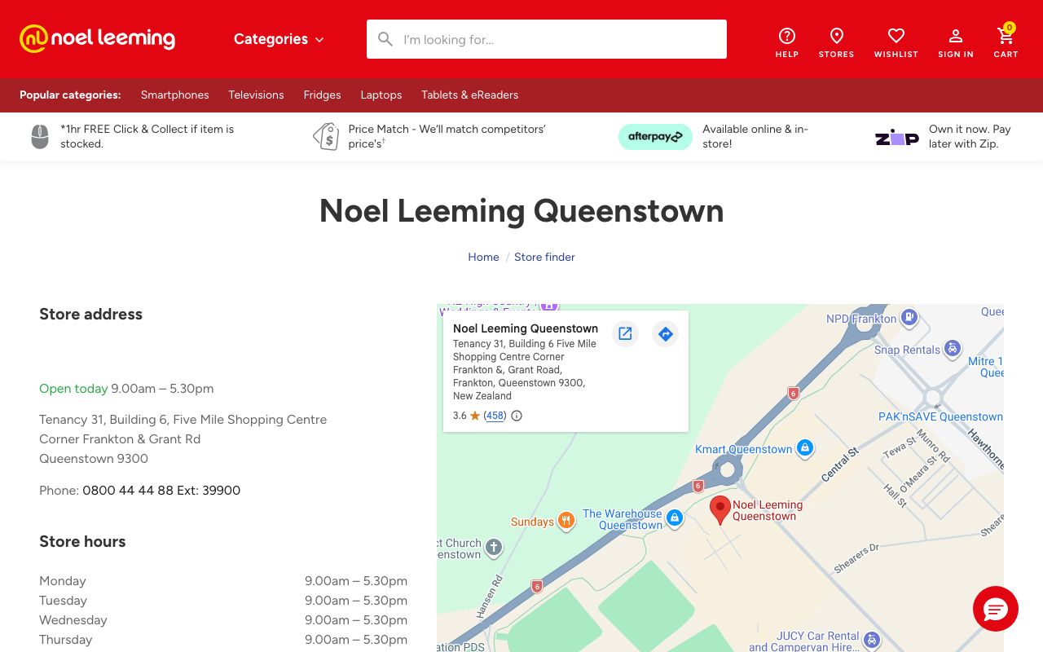Image resolution: width=1043 pixels, height=652 pixels.
Task: Focus the "I'm looking for" search field
Action: (547, 39)
